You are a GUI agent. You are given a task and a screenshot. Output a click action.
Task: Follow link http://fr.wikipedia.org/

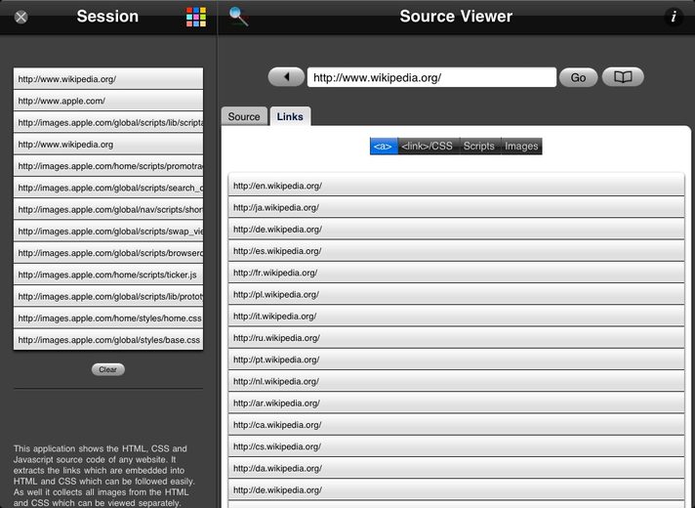tap(457, 273)
